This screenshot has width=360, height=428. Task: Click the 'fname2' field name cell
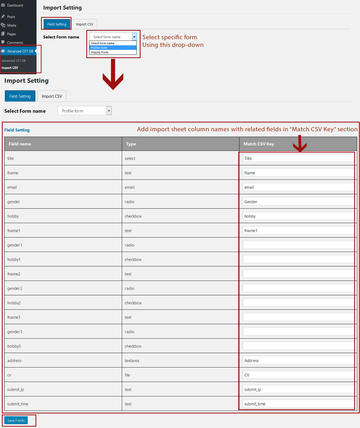click(x=63, y=274)
